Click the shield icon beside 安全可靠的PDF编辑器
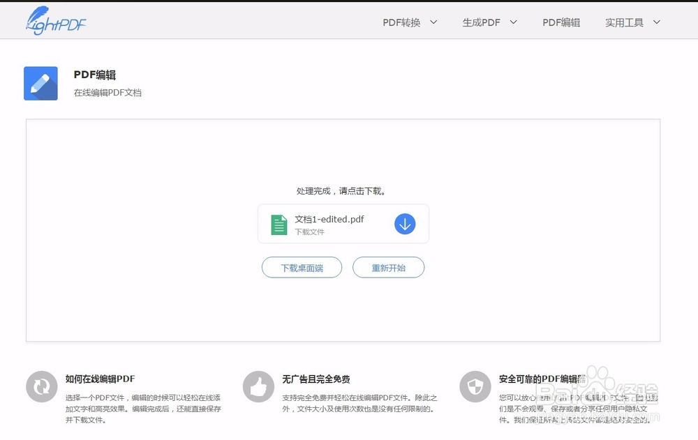This screenshot has width=698, height=440. coord(476,386)
